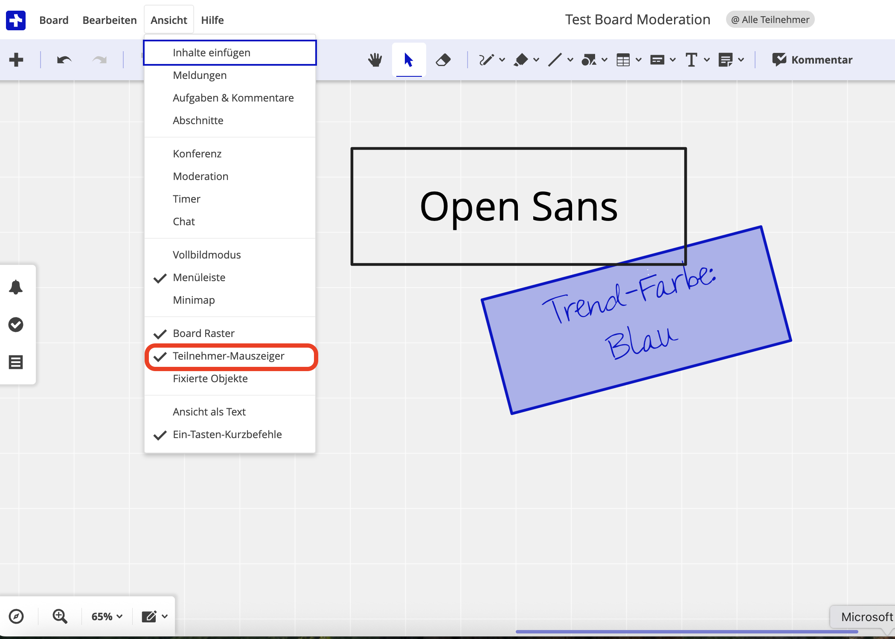Click the Alle Teilnehmer button
Viewport: 895px width, 639px height.
click(x=770, y=20)
